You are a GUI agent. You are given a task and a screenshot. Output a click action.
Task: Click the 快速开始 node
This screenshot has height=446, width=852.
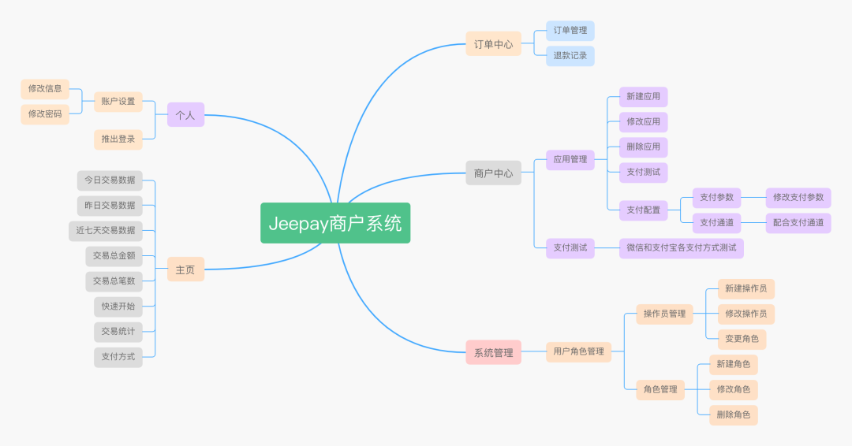(x=118, y=307)
